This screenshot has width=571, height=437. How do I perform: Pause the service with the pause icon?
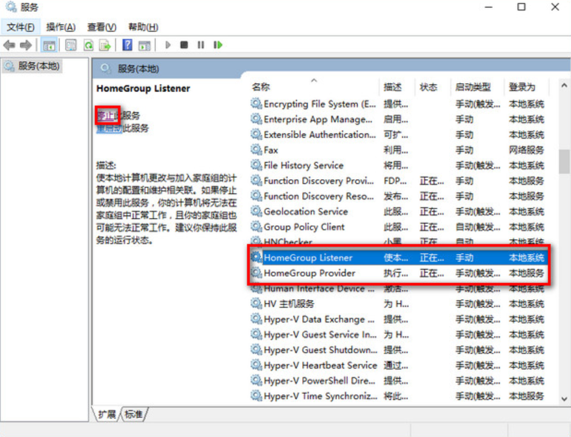[200, 44]
